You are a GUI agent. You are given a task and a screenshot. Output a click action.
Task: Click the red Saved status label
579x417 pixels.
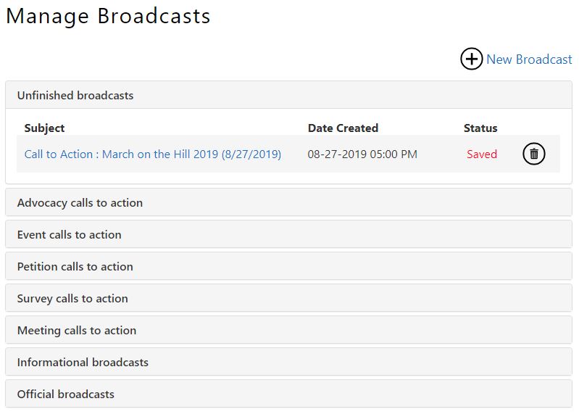pos(482,154)
